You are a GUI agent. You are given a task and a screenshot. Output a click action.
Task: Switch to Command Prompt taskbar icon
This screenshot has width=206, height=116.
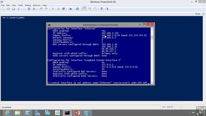(x=67, y=113)
